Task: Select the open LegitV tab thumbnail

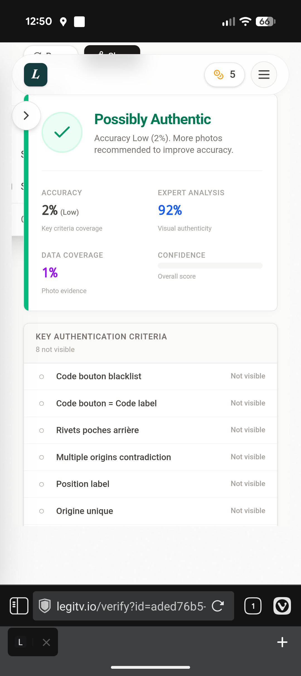Action: coord(21,642)
